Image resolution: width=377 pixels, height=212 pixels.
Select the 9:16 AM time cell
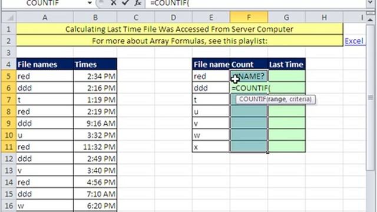pyautogui.click(x=95, y=123)
